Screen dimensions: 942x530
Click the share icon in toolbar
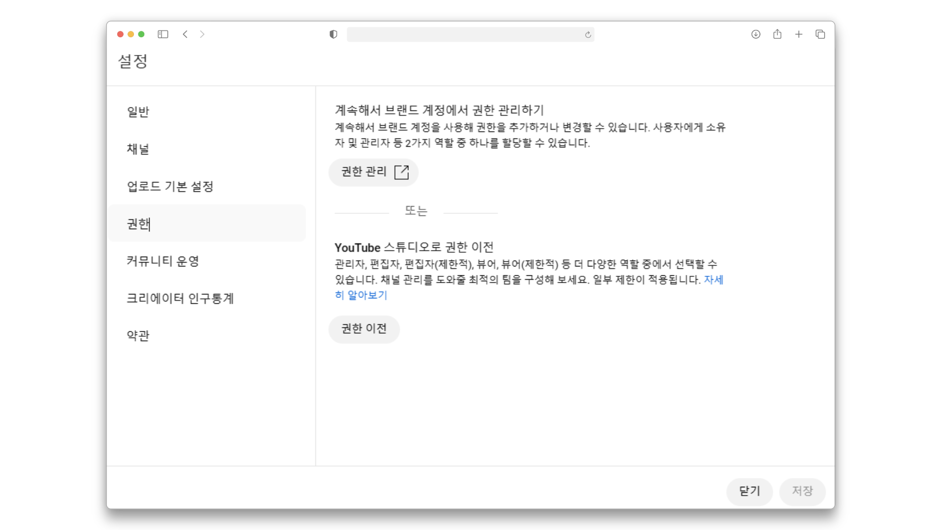coord(777,34)
